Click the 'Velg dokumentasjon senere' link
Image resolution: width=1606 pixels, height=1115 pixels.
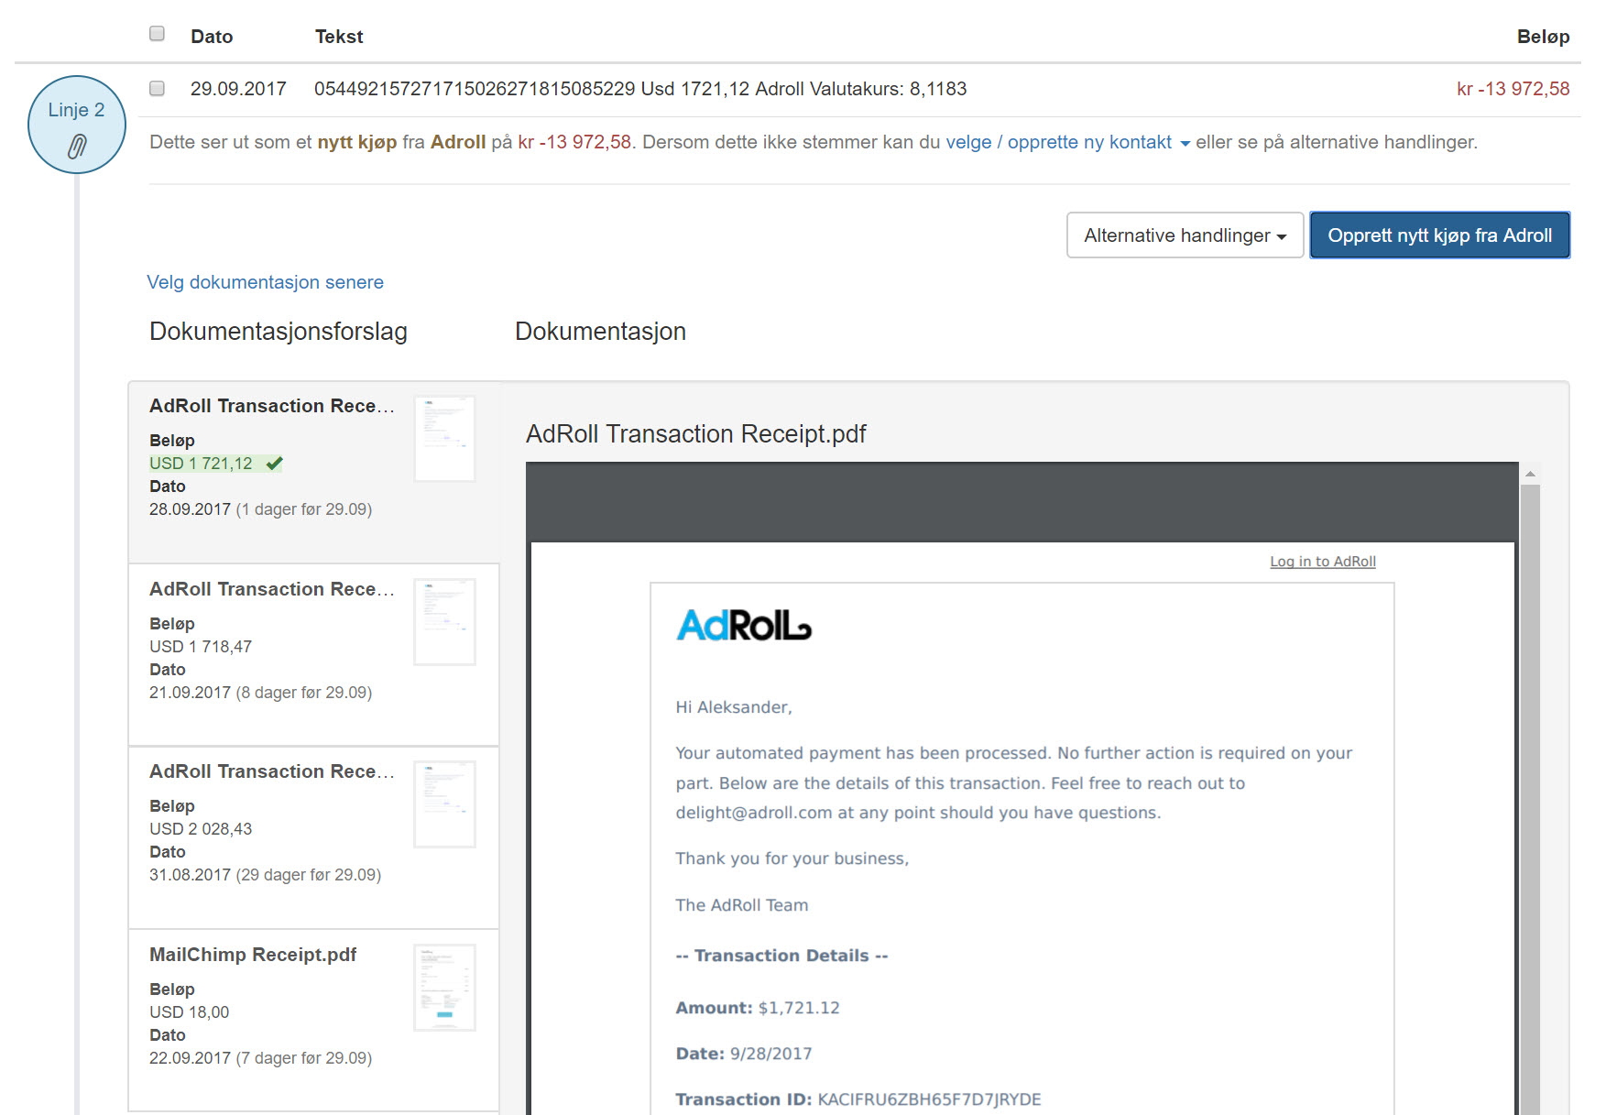tap(265, 282)
